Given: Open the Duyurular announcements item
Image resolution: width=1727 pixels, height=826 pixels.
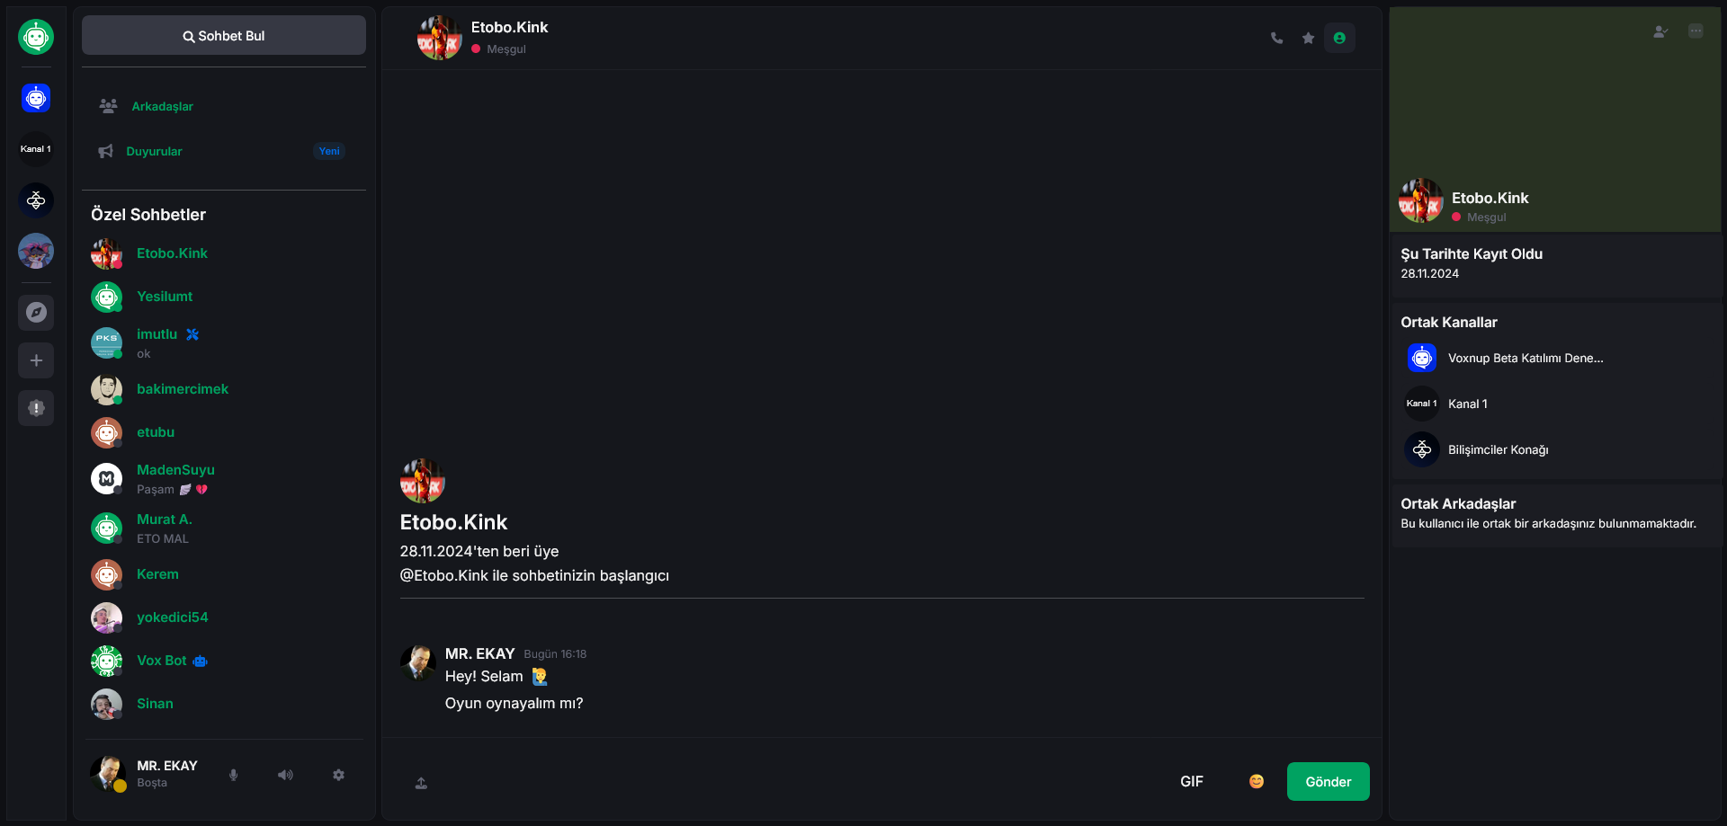Looking at the screenshot, I should pos(154,151).
